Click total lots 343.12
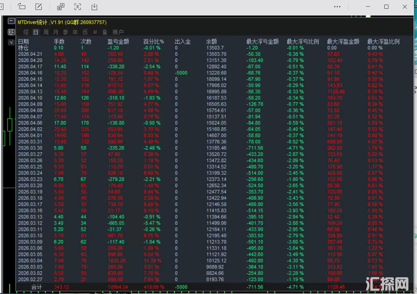Screen dimensions: 417x294 (x=61, y=287)
